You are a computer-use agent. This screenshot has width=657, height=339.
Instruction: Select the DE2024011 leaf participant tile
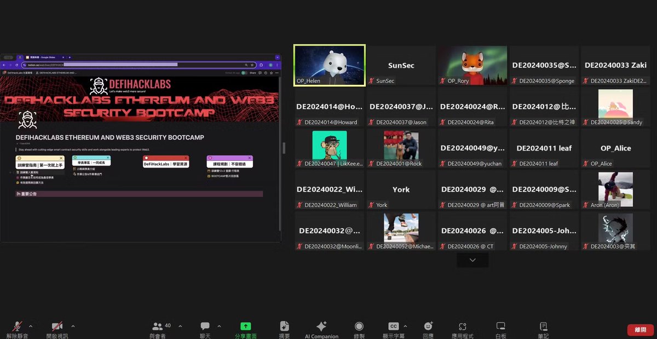[544, 148]
